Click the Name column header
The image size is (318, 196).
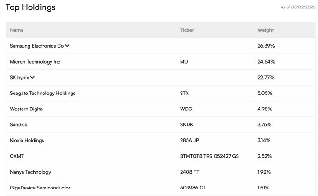(x=17, y=30)
